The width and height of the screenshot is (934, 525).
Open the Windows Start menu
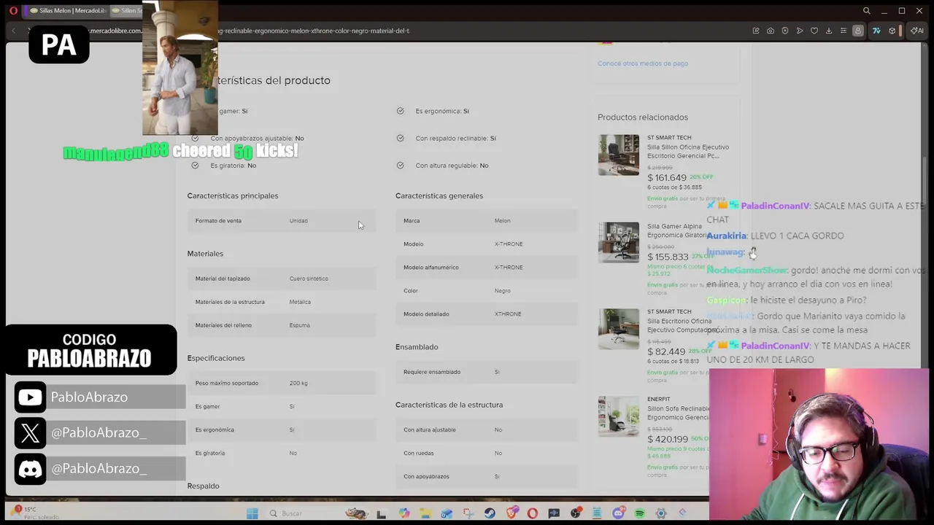tap(252, 513)
